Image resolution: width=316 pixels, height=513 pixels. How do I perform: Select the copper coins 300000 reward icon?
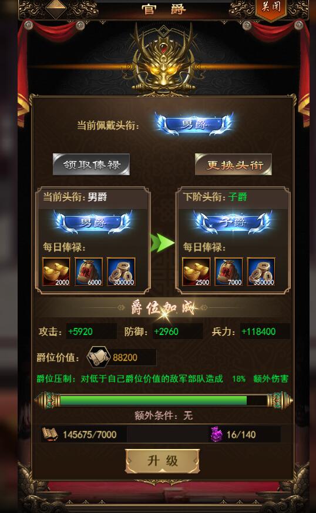(121, 272)
